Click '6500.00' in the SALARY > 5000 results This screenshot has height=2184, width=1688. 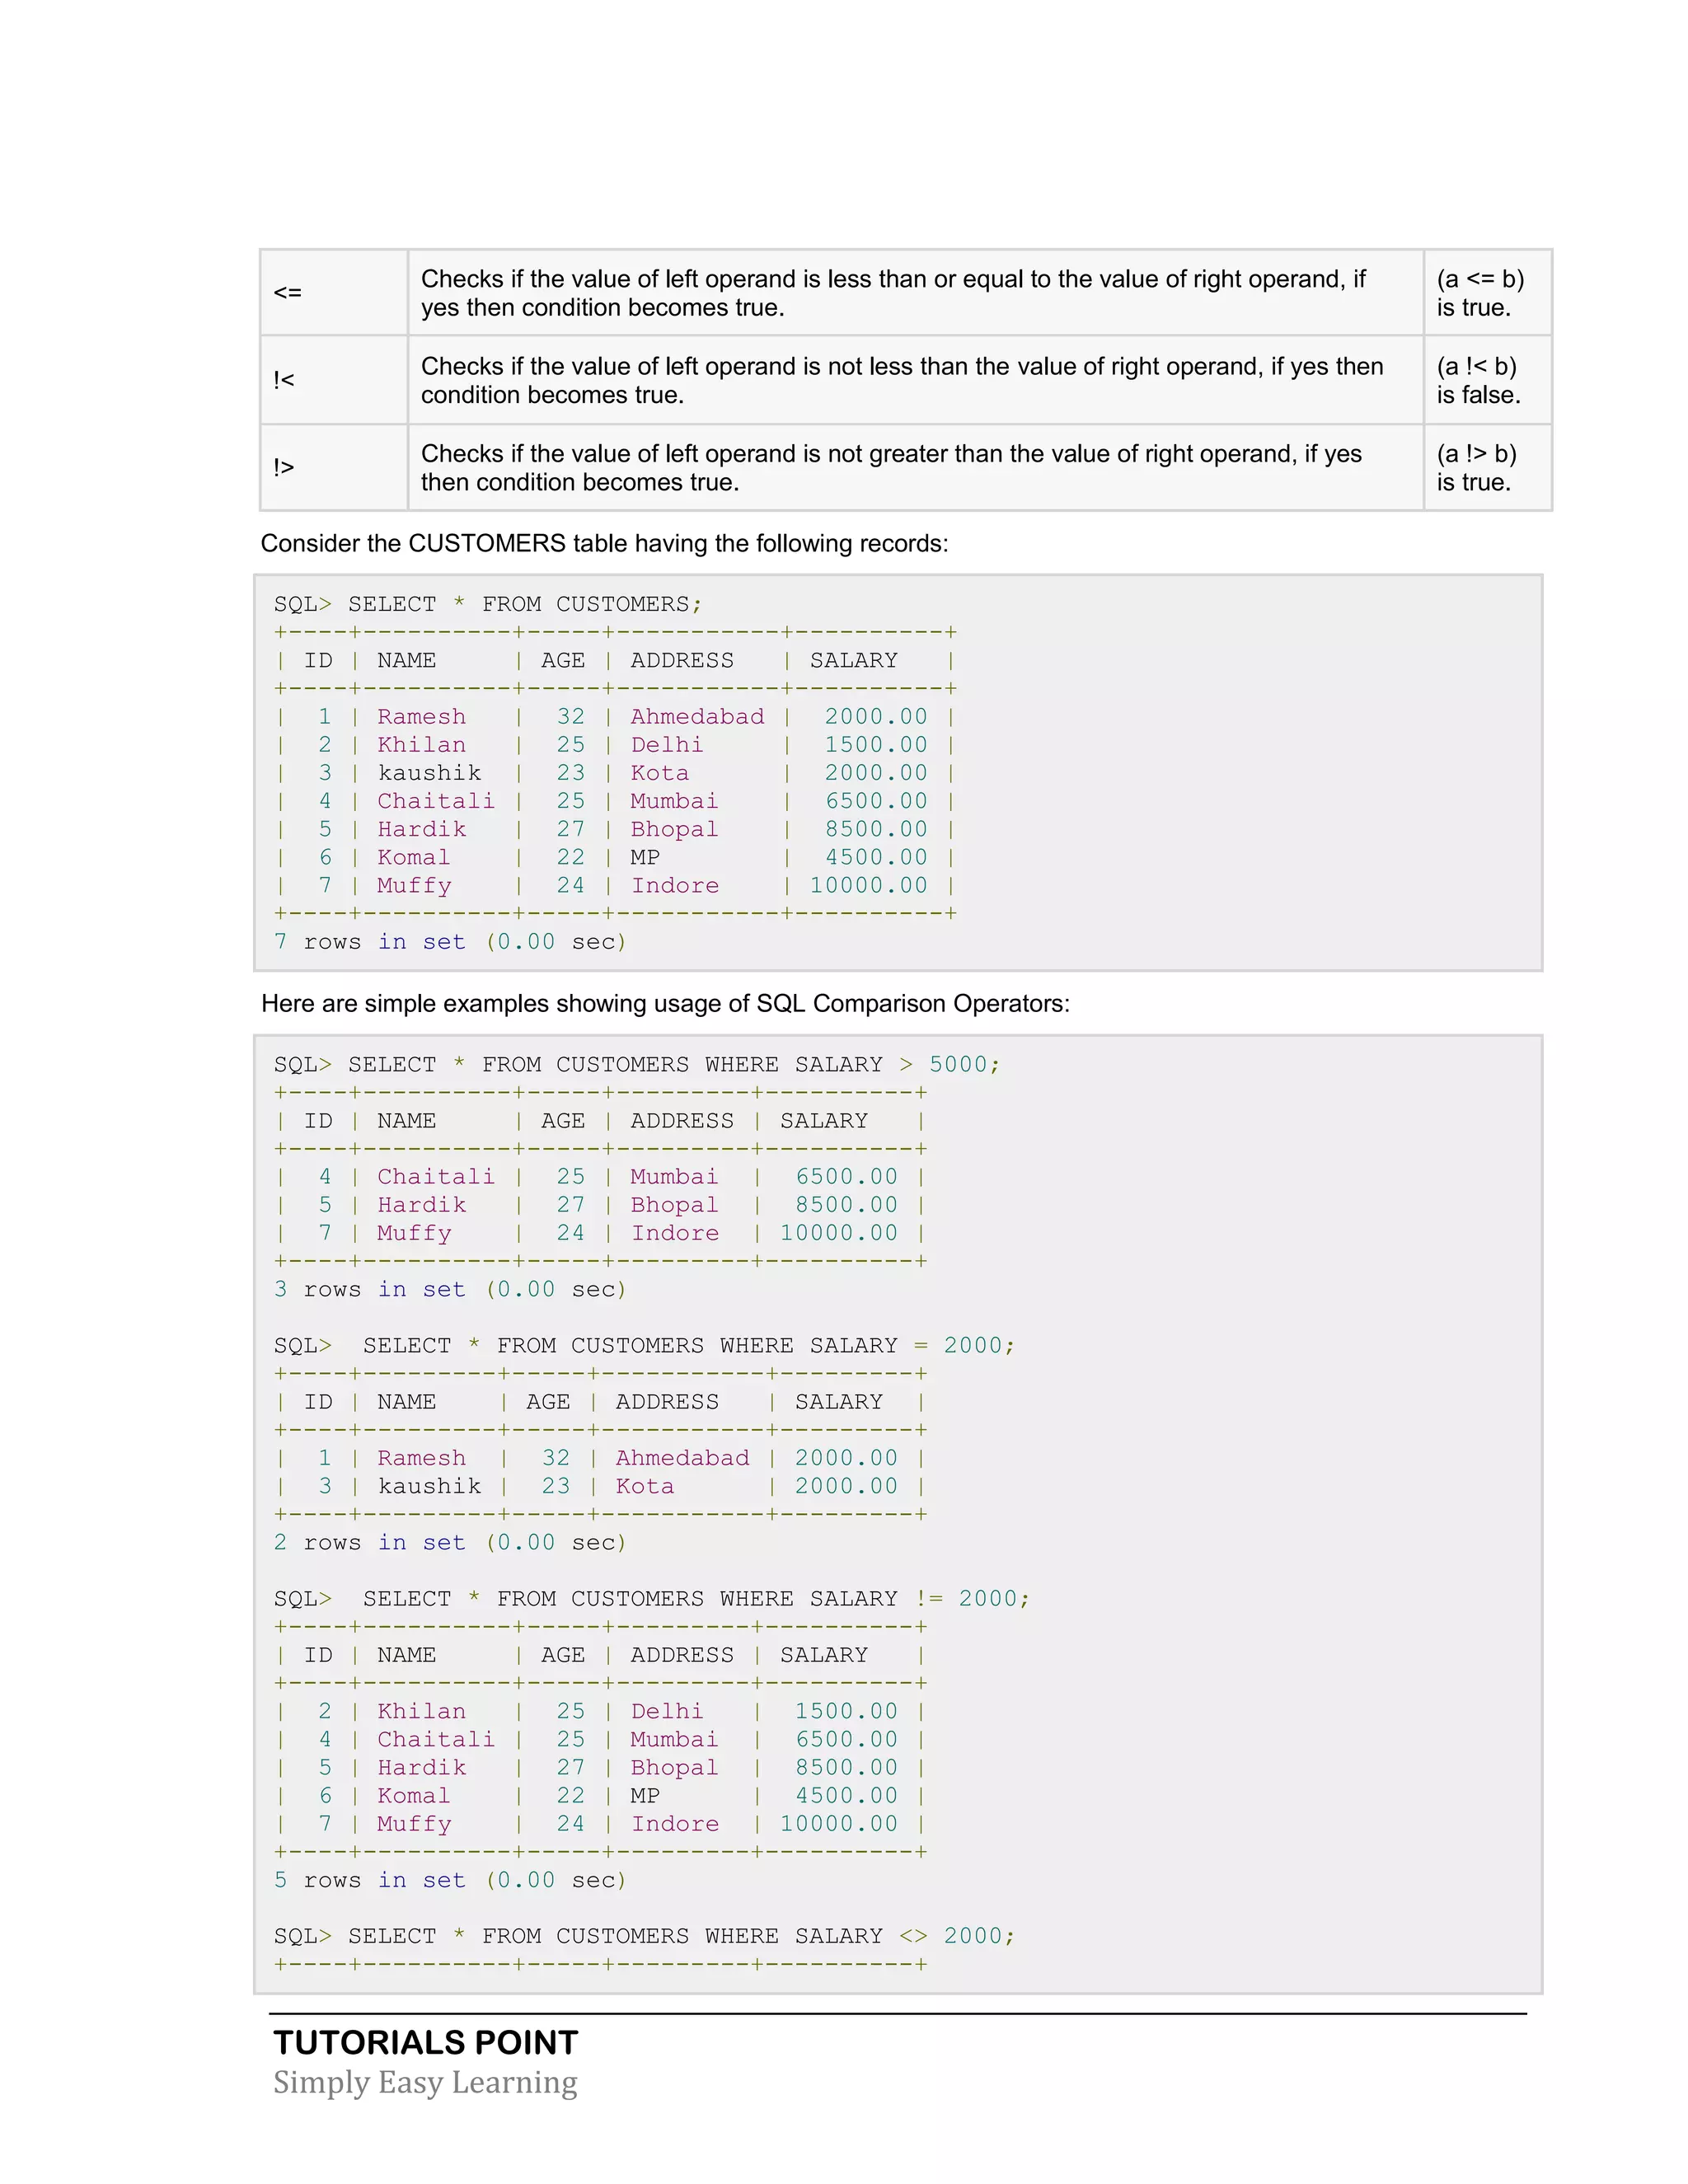tap(846, 1176)
